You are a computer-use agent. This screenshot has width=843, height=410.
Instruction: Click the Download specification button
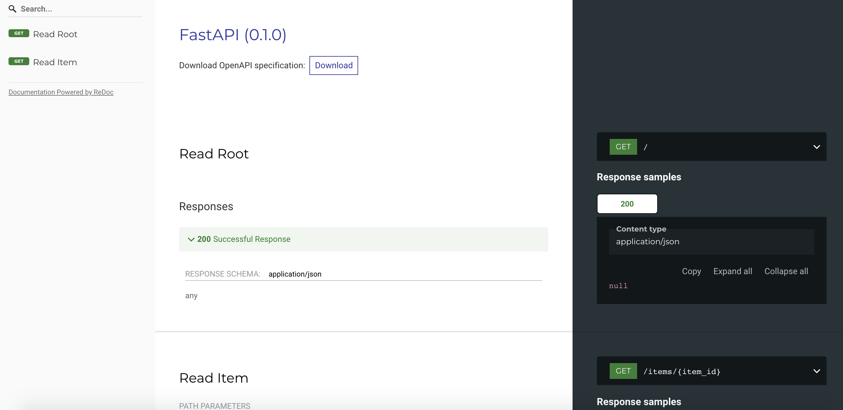tap(333, 65)
